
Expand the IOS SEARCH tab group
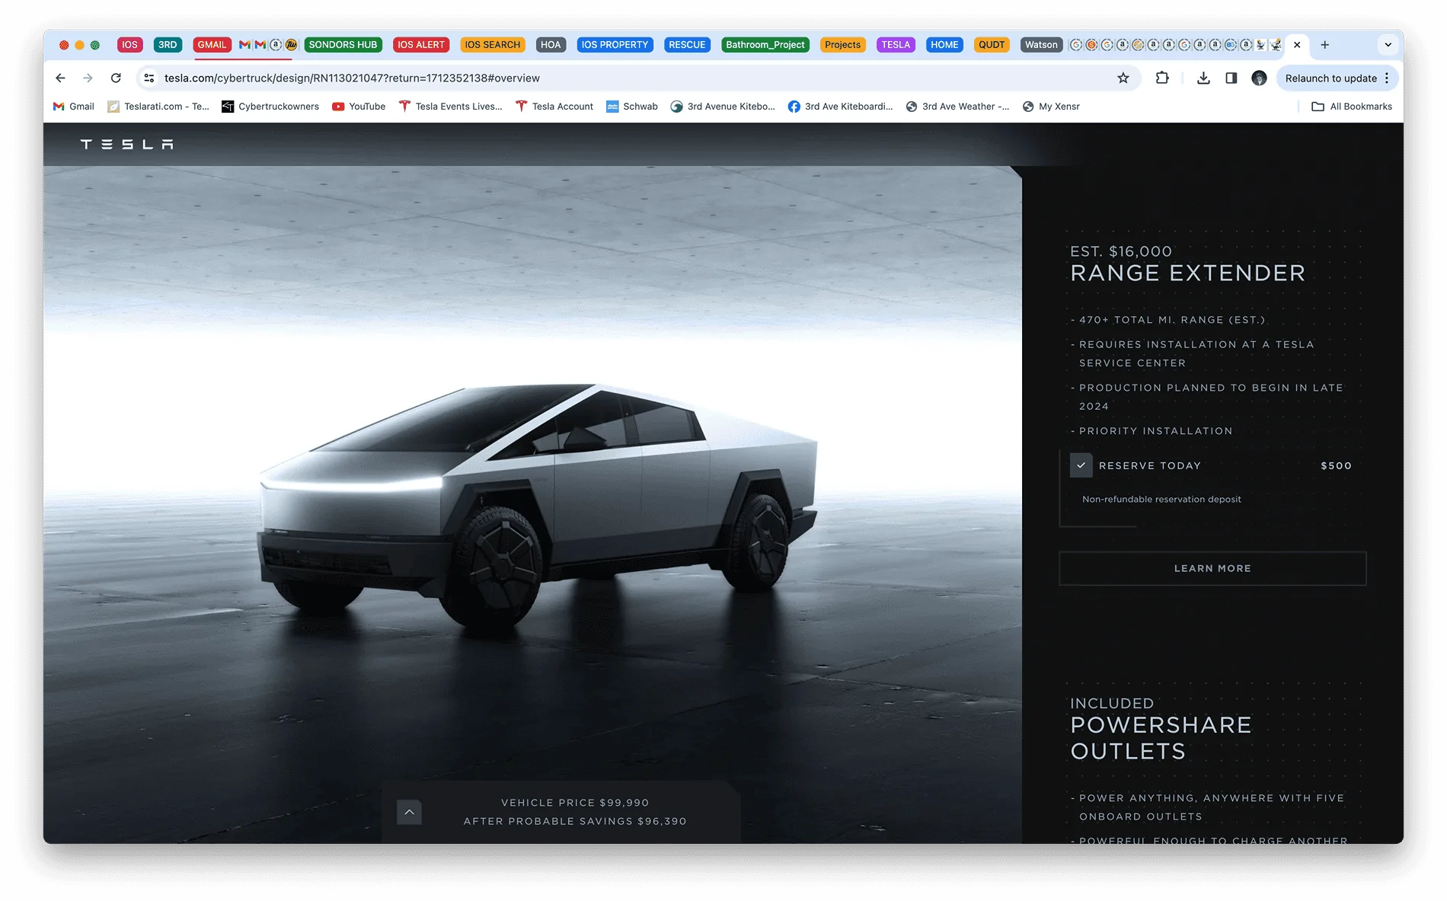click(x=492, y=45)
